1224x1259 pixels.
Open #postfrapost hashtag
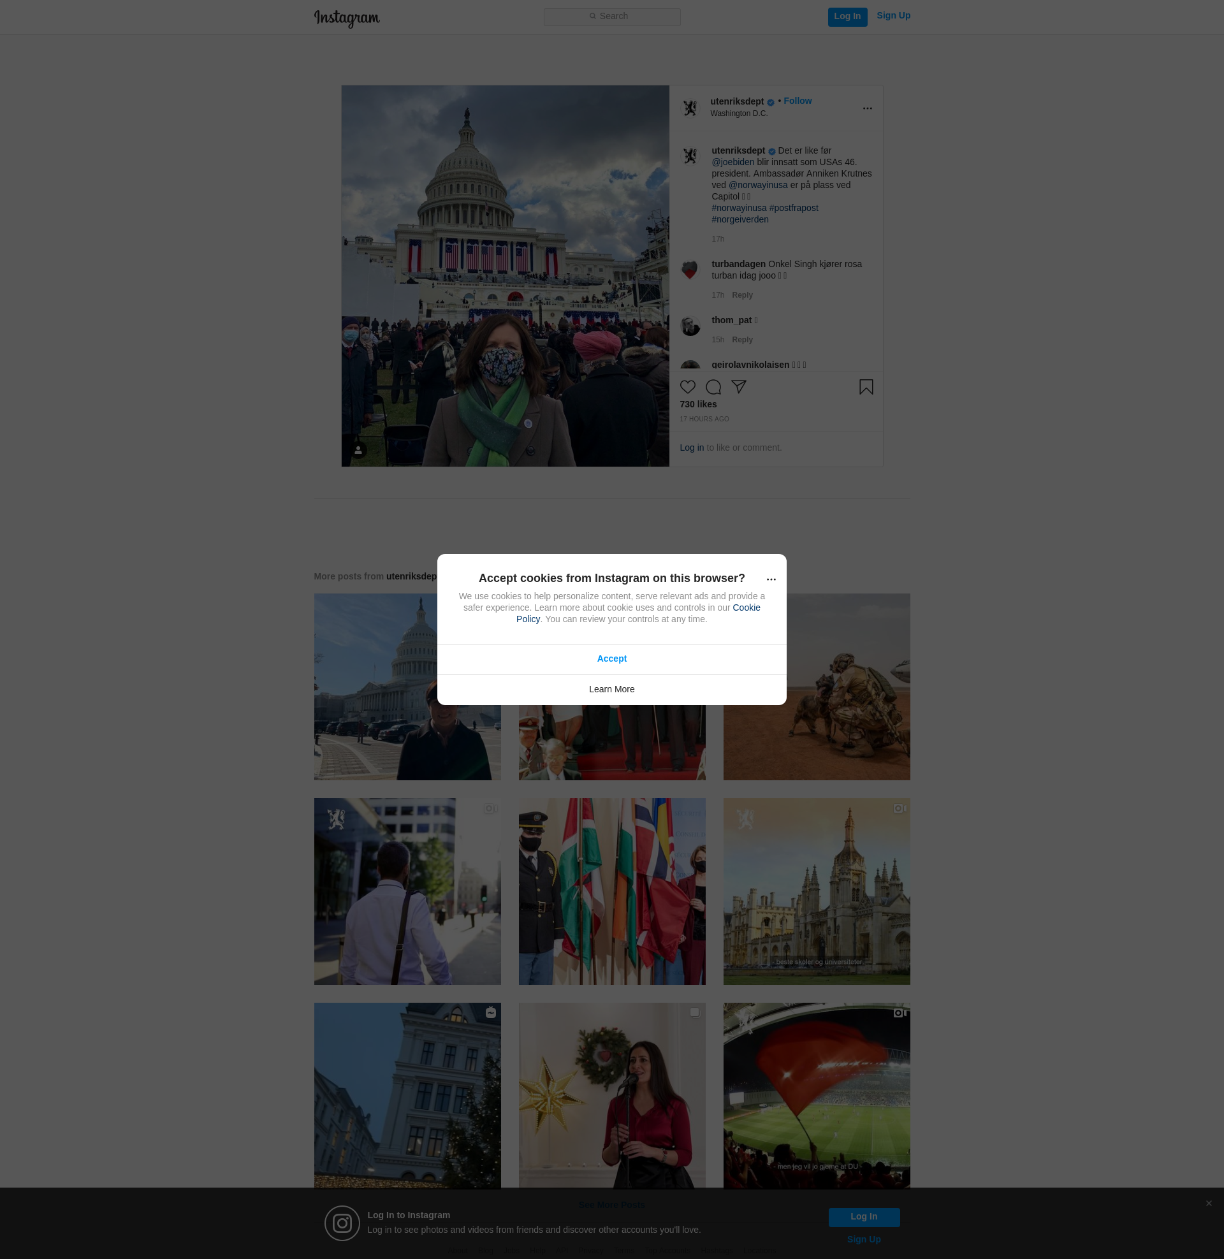[793, 208]
